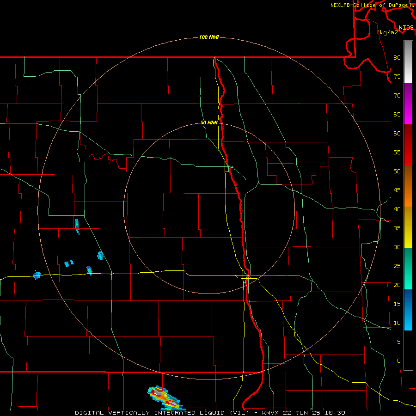Pick the gray-white segment of the color bar

click(408, 62)
